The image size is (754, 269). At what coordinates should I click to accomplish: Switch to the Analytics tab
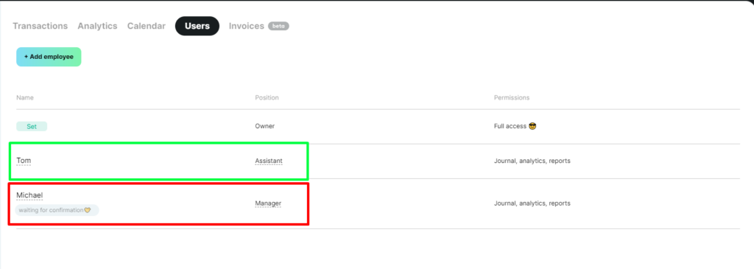point(97,26)
